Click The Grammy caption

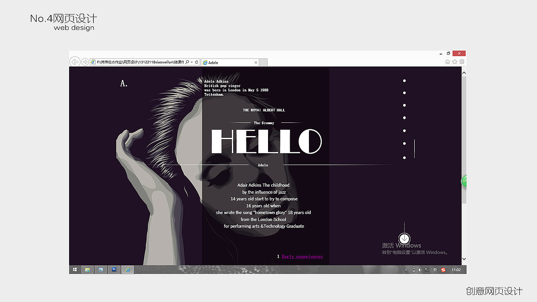coord(264,123)
